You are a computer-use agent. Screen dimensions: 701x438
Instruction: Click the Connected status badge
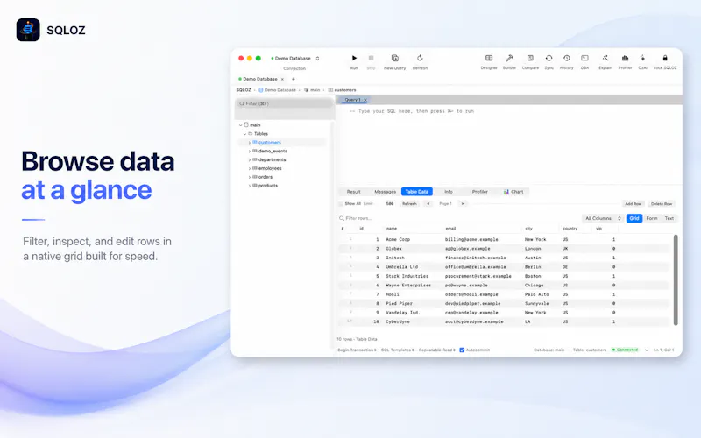tap(625, 350)
